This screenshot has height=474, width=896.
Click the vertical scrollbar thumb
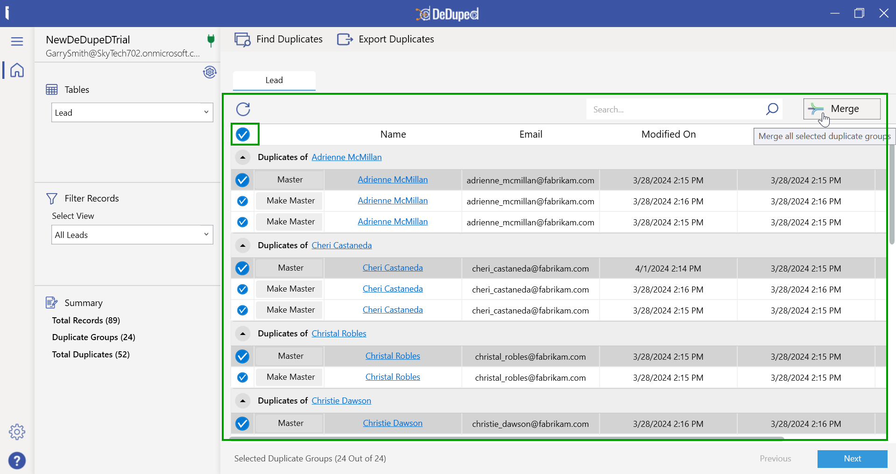tap(892, 194)
